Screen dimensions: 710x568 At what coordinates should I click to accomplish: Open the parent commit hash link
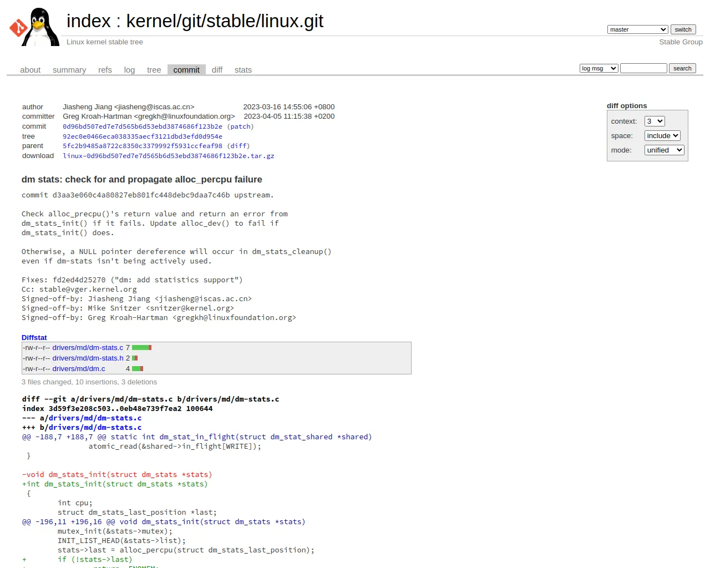pos(143,146)
